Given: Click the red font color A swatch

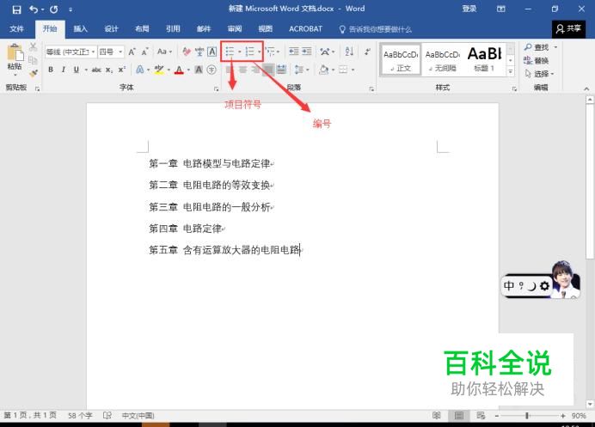Looking at the screenshot, I should (180, 70).
